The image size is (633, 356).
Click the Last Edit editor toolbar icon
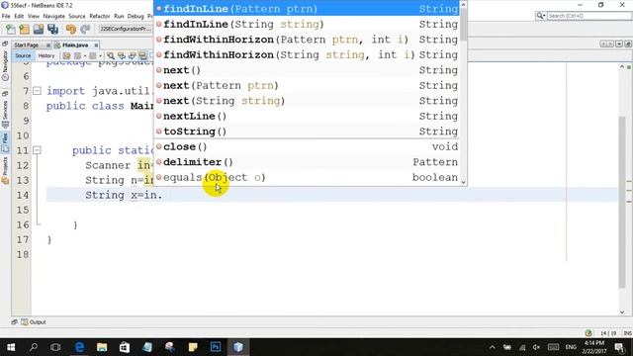click(x=67, y=55)
